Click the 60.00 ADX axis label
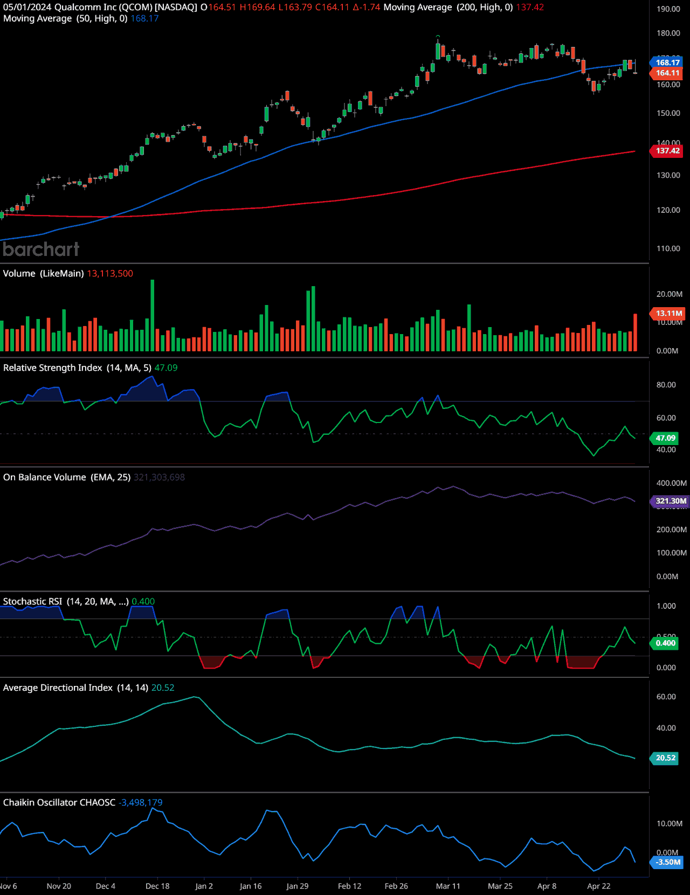 [666, 697]
